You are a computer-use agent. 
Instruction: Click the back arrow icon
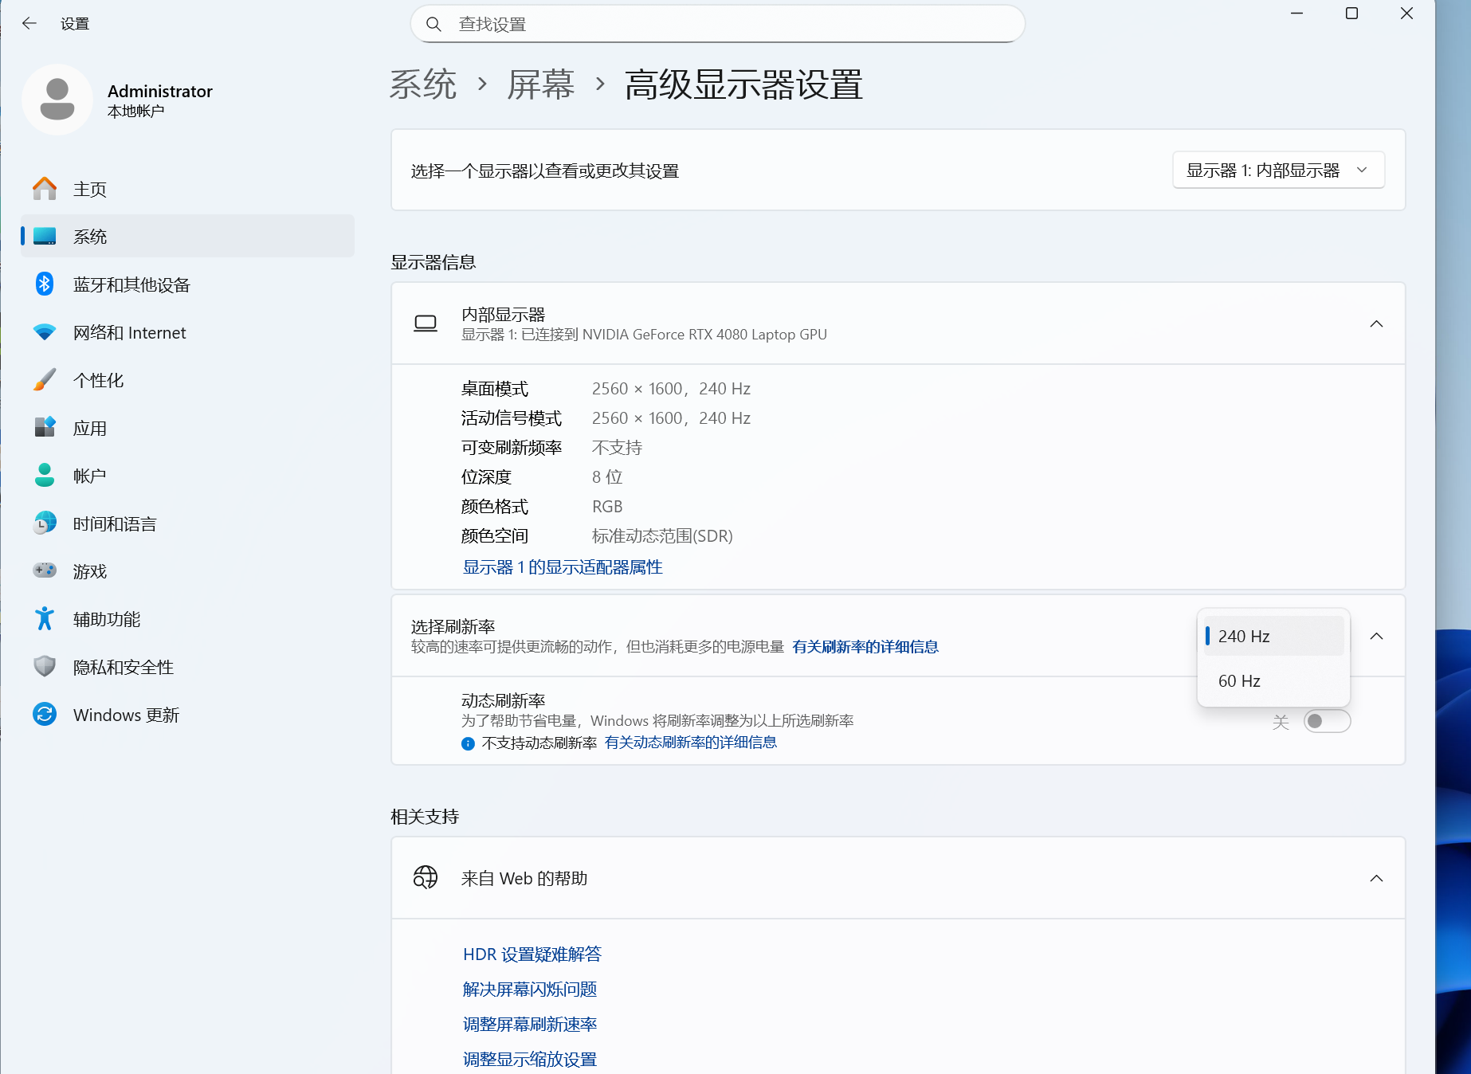click(29, 24)
